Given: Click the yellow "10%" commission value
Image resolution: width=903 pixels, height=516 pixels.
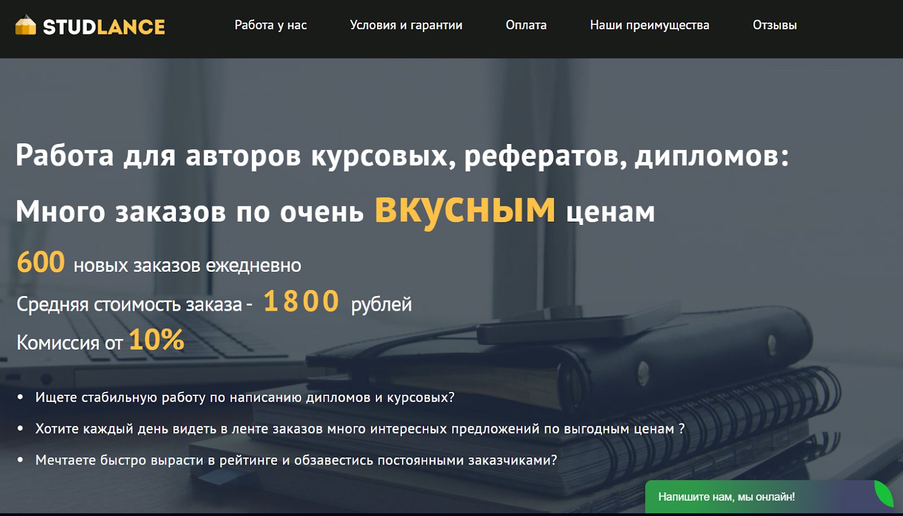Looking at the screenshot, I should tap(156, 339).
